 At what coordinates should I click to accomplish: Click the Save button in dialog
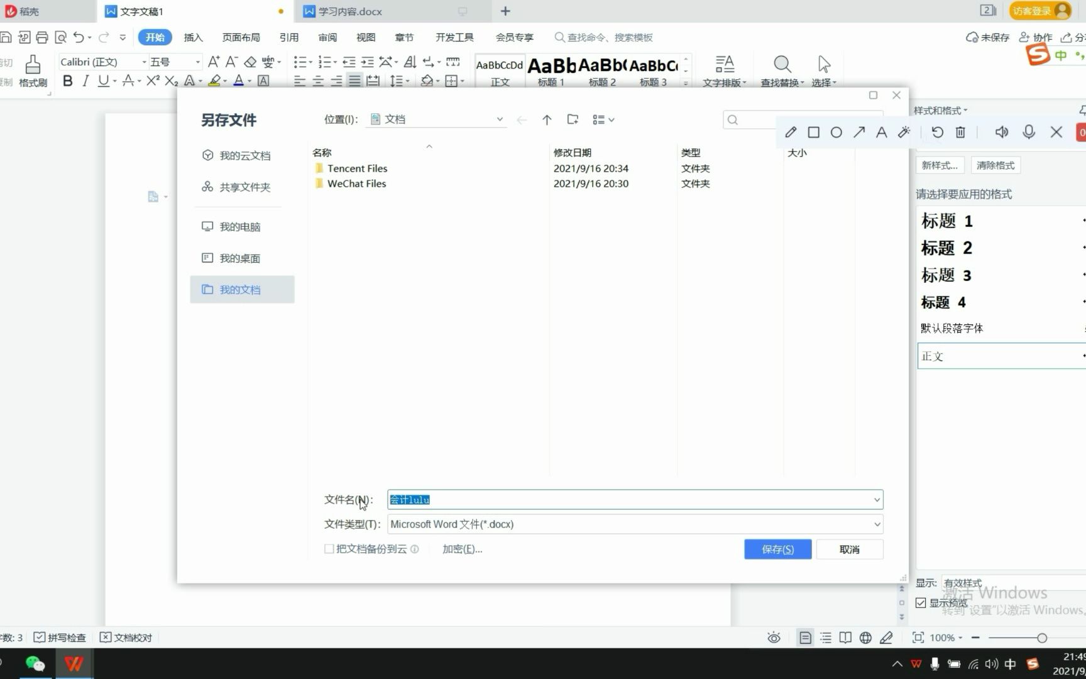click(777, 549)
